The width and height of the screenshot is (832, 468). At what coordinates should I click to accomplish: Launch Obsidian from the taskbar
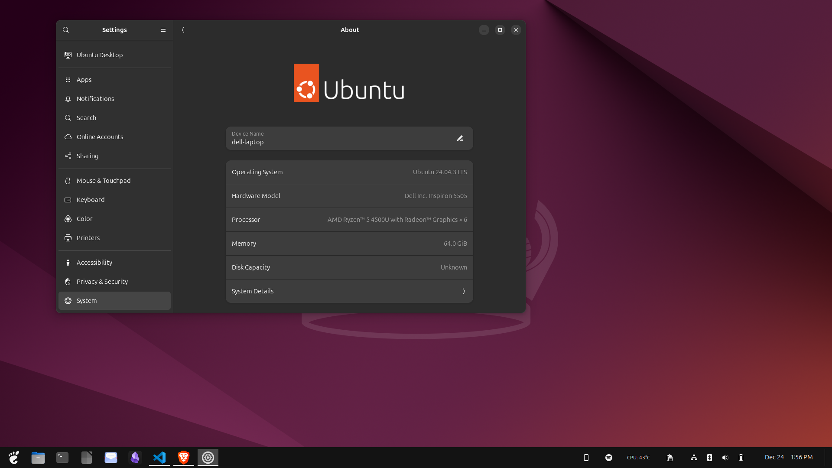pyautogui.click(x=135, y=457)
